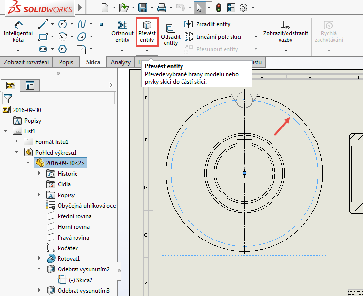Click Oříznout entity trim tool
Screen dimensions: 363x296
pyautogui.click(x=122, y=32)
